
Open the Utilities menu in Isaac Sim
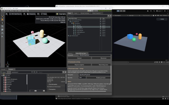pos(20,11)
